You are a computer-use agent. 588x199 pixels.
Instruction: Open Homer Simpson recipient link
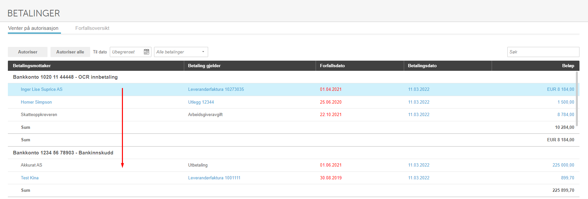pyautogui.click(x=36, y=102)
